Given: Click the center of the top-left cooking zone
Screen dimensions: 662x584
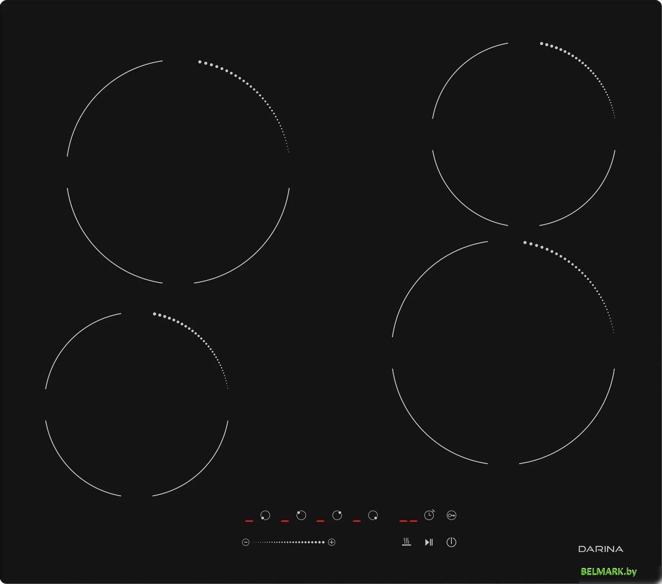Looking at the screenshot, I should [178, 172].
